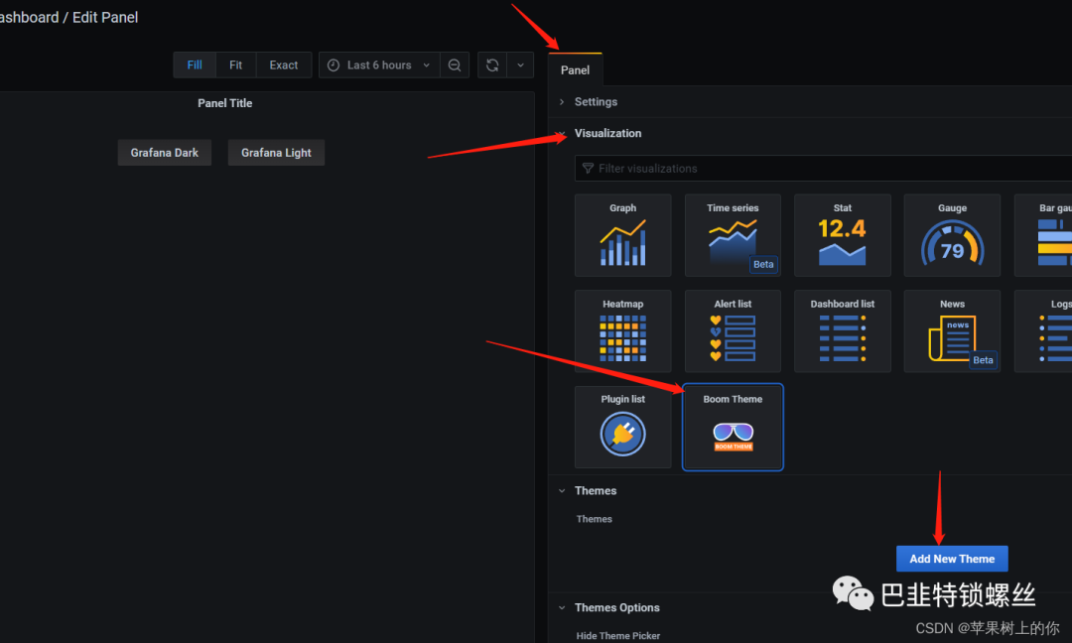This screenshot has width=1072, height=643.
Task: Open the refresh interval dropdown arrow
Action: click(520, 64)
